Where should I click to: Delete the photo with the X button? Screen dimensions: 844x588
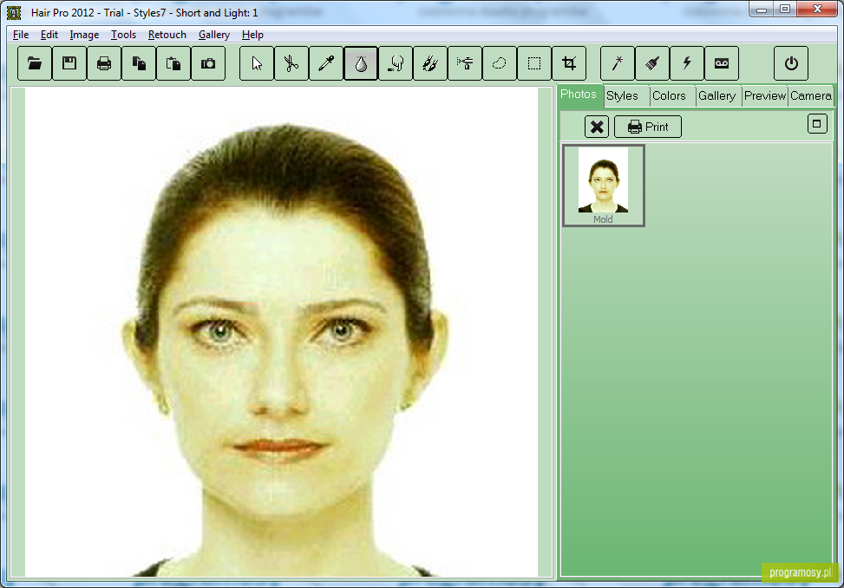click(x=597, y=127)
